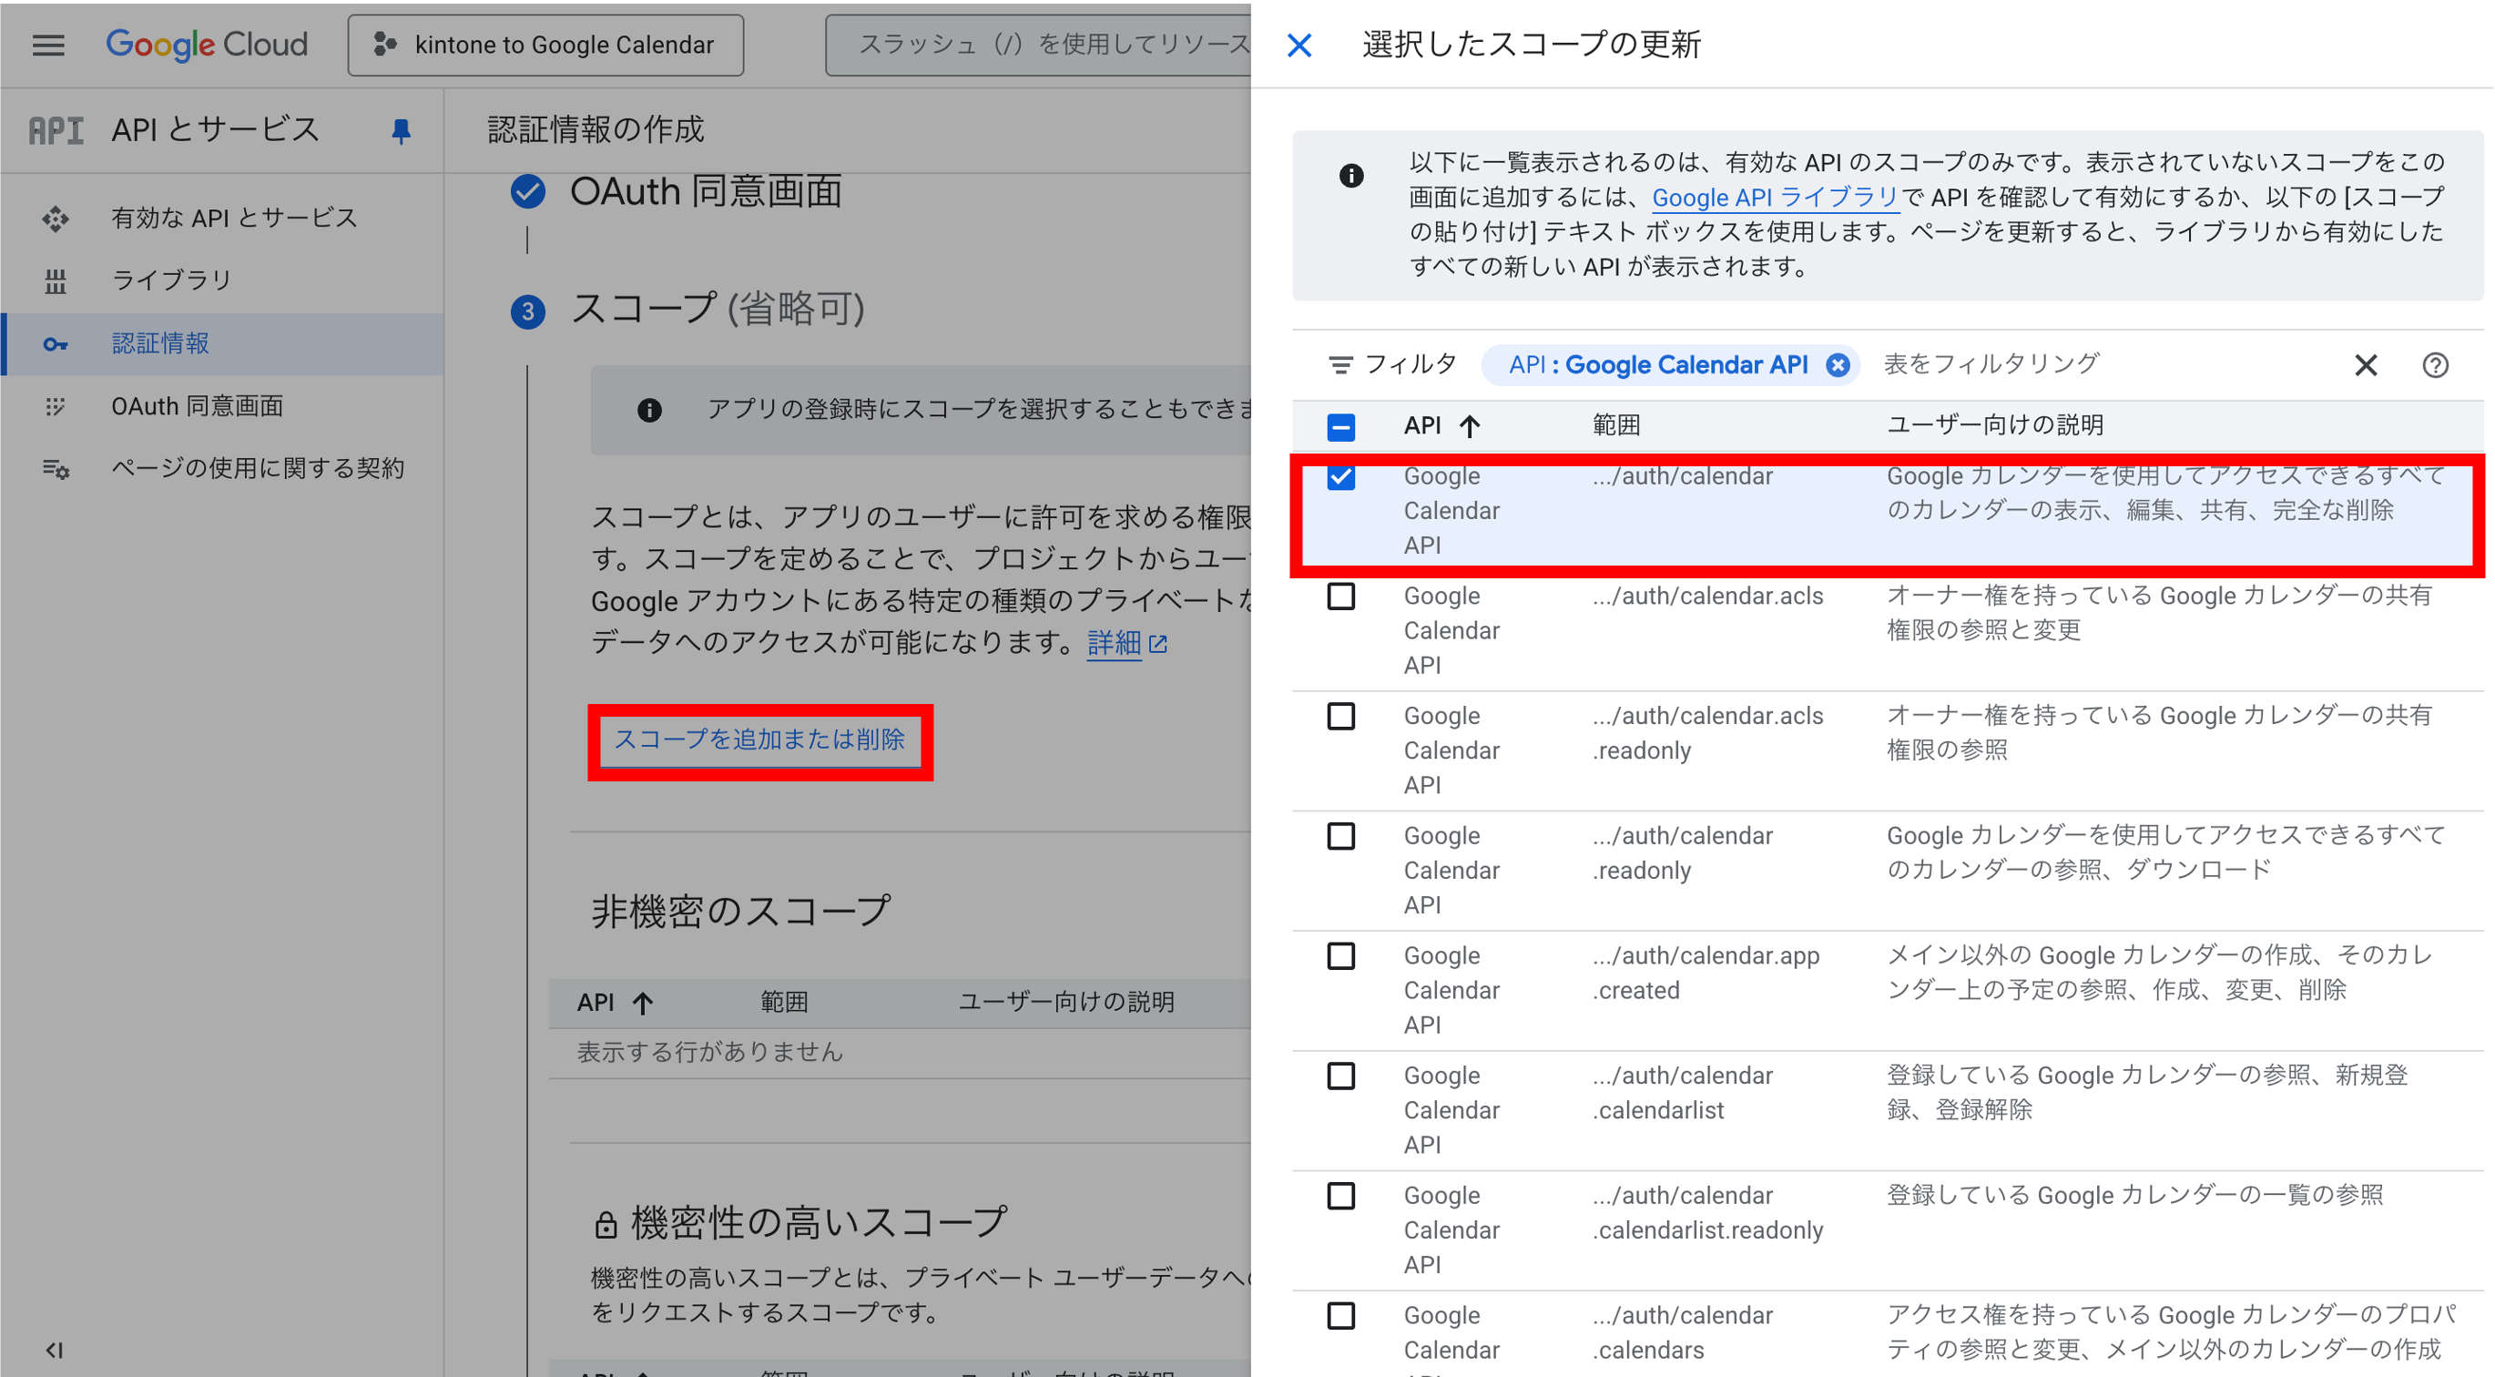2495x1377 pixels.
Task: Click the フィルタ icon
Action: click(x=1340, y=365)
